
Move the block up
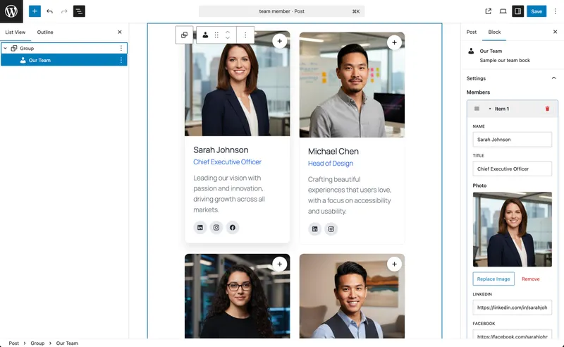pyautogui.click(x=228, y=32)
